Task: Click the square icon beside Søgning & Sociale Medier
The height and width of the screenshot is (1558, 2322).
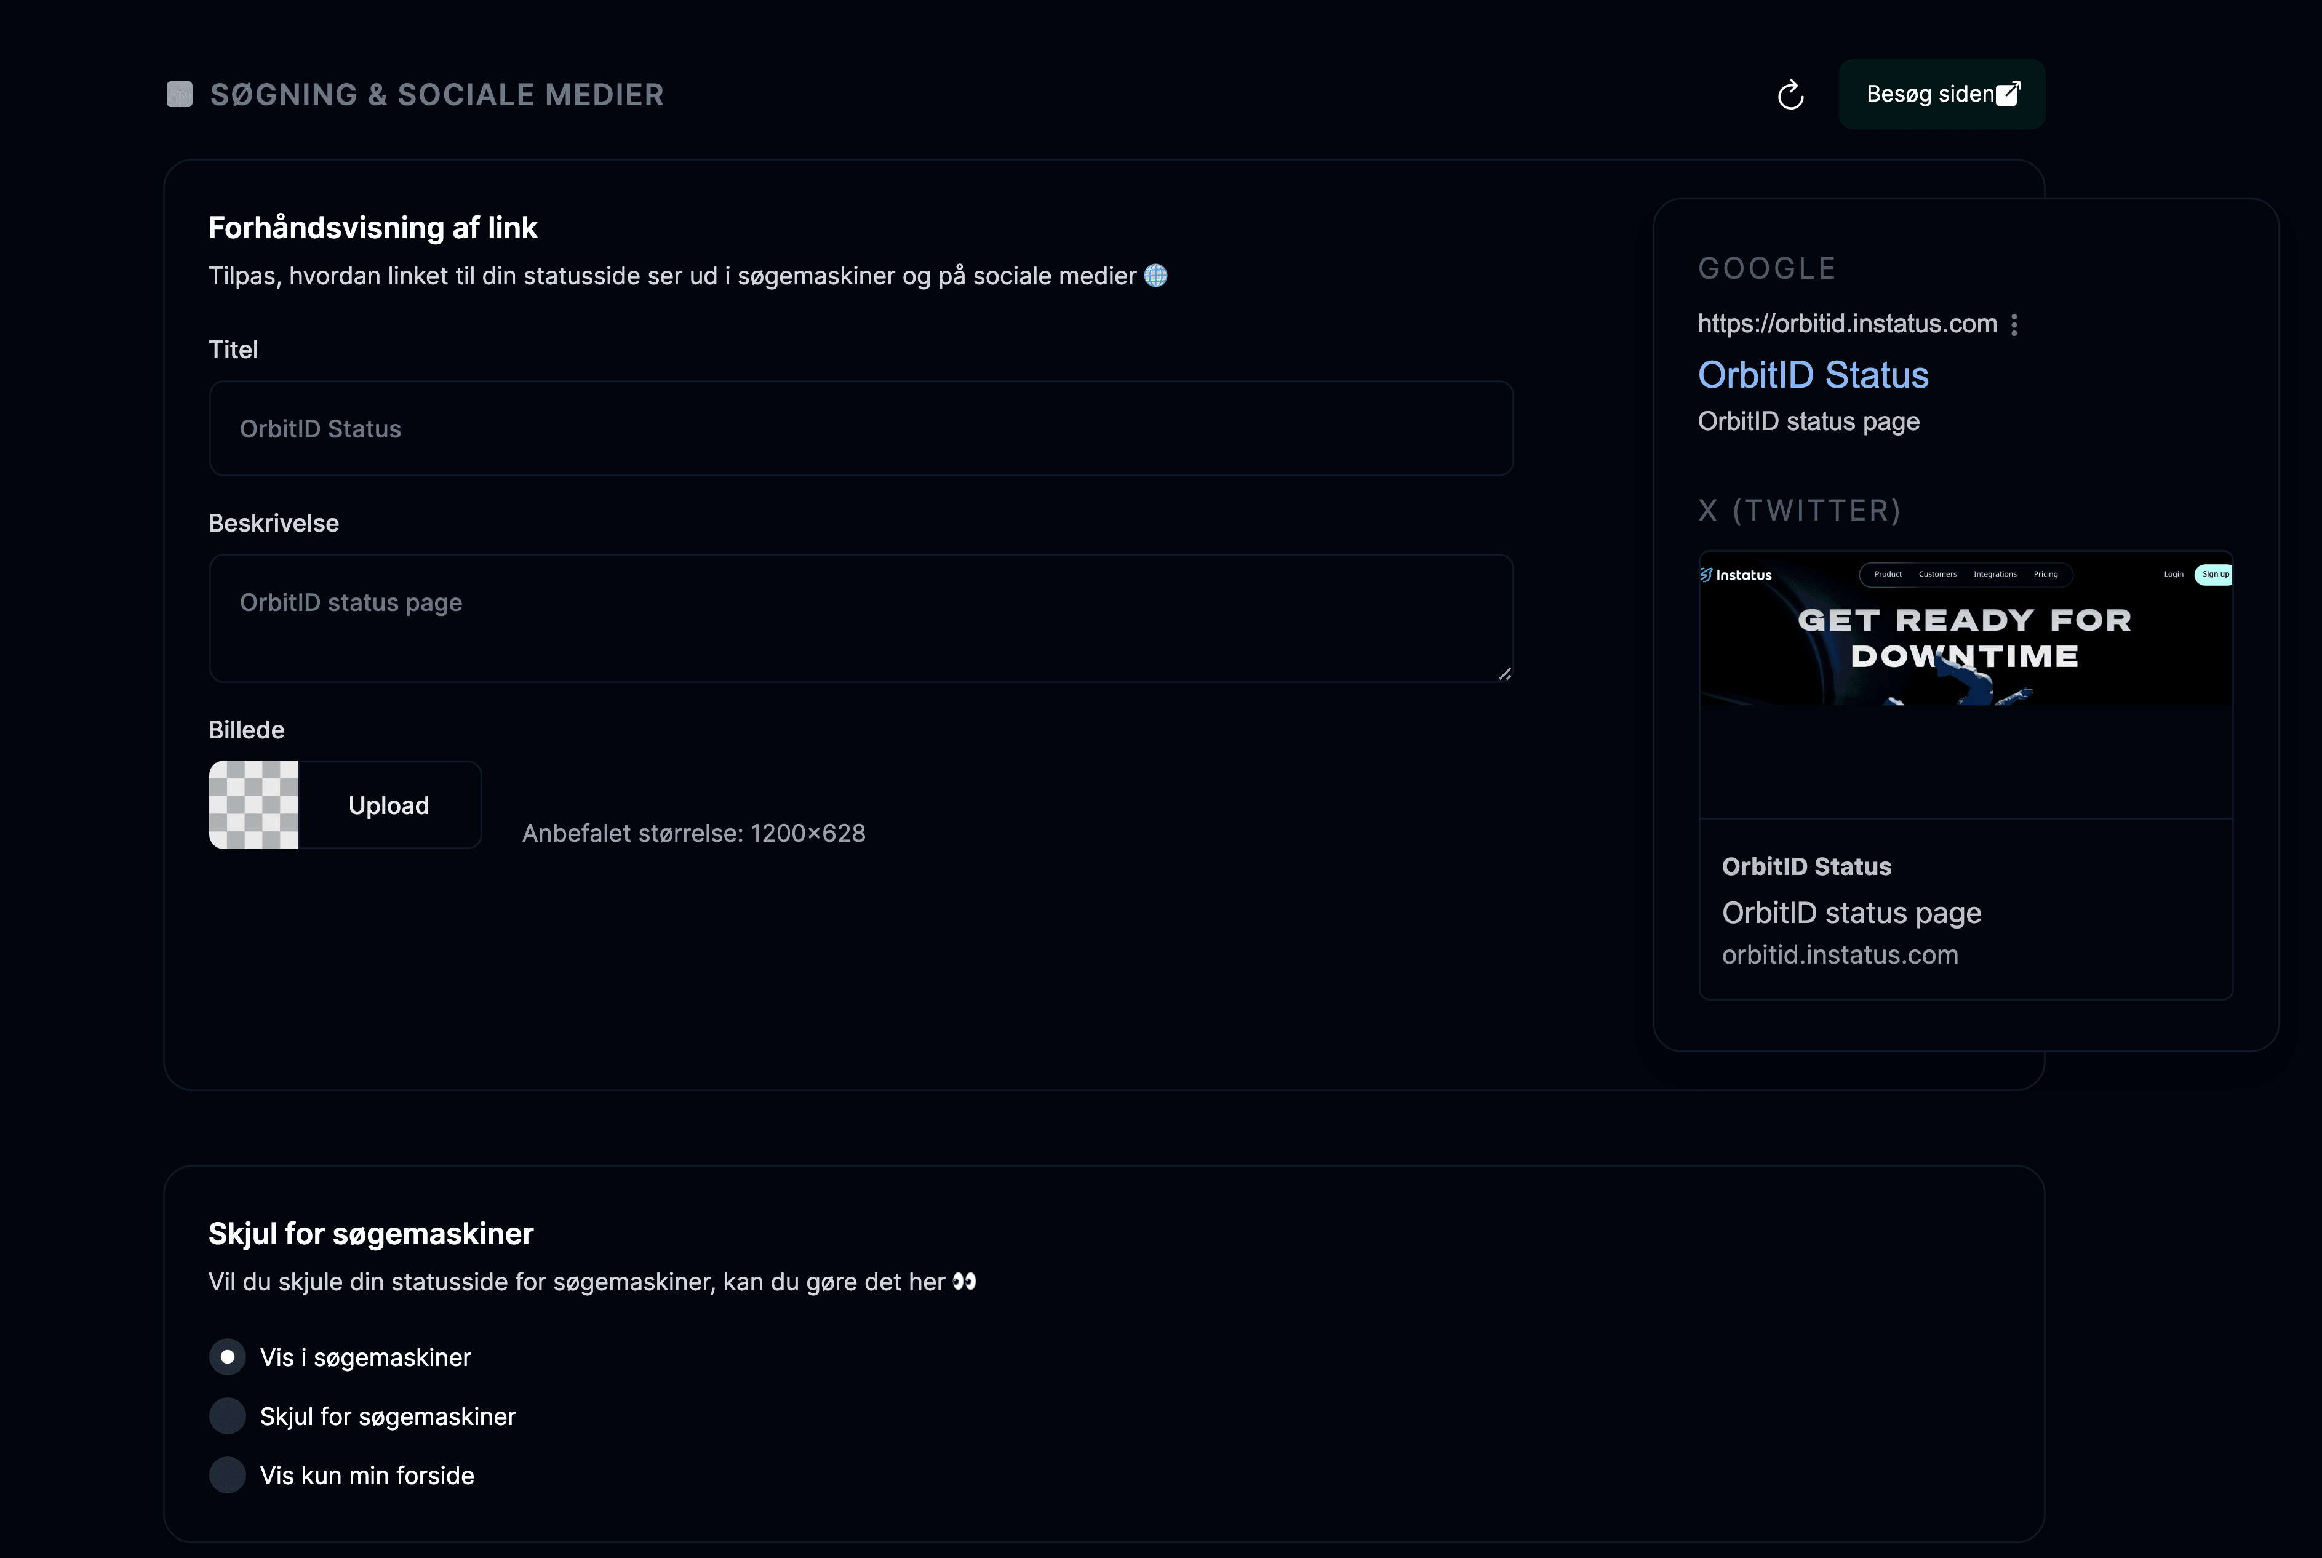Action: [x=180, y=94]
